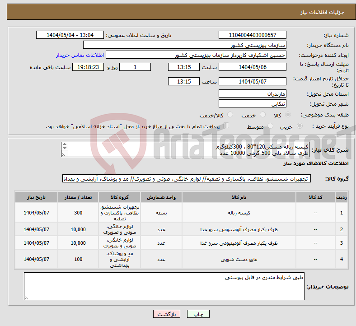Click the announcement date field 1404/05/04 - 13:04

pyautogui.click(x=70, y=35)
